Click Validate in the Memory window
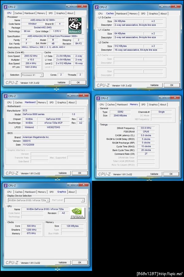 click(x=154, y=174)
